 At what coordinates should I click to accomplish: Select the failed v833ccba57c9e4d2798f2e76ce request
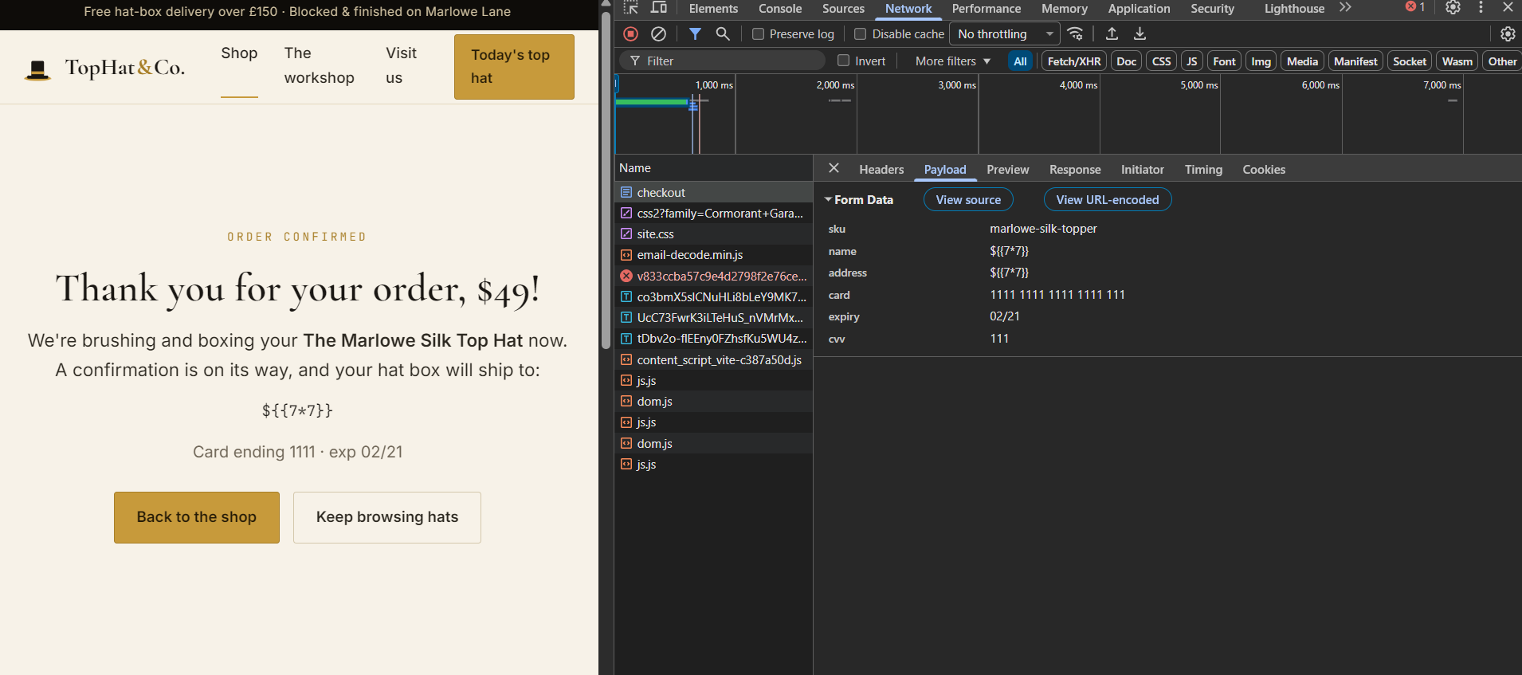[x=713, y=276]
